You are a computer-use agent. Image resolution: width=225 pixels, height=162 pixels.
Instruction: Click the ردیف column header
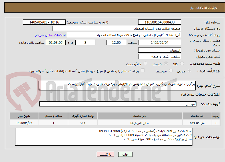click(216, 116)
